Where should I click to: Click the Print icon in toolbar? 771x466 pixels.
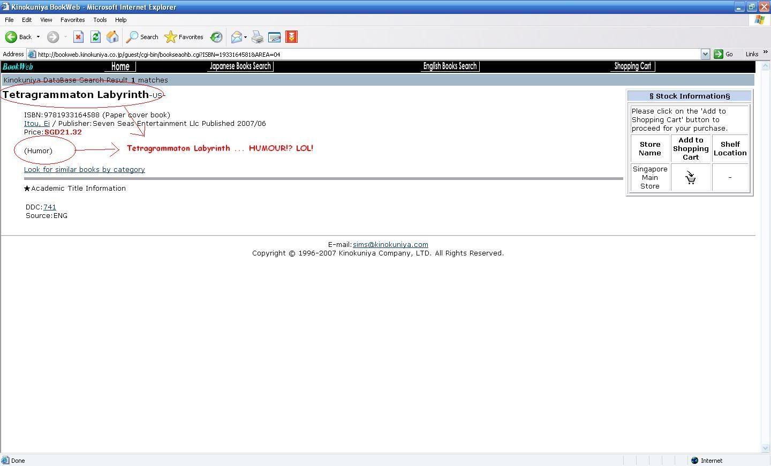(x=258, y=37)
